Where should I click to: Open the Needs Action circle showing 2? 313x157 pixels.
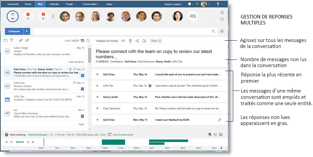pyautogui.click(x=28, y=16)
